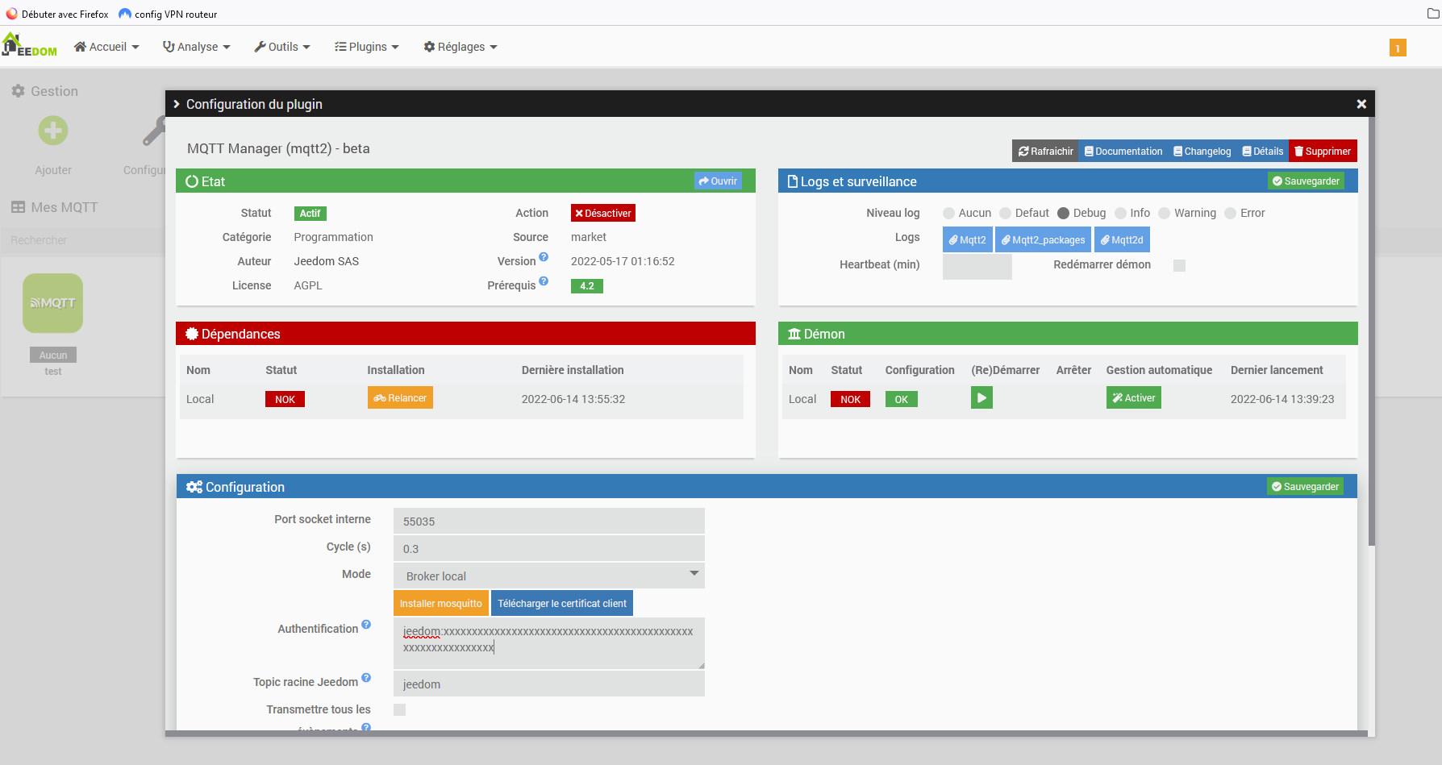Save the Logs et surveillance settings
This screenshot has height=765, width=1442.
(x=1306, y=181)
